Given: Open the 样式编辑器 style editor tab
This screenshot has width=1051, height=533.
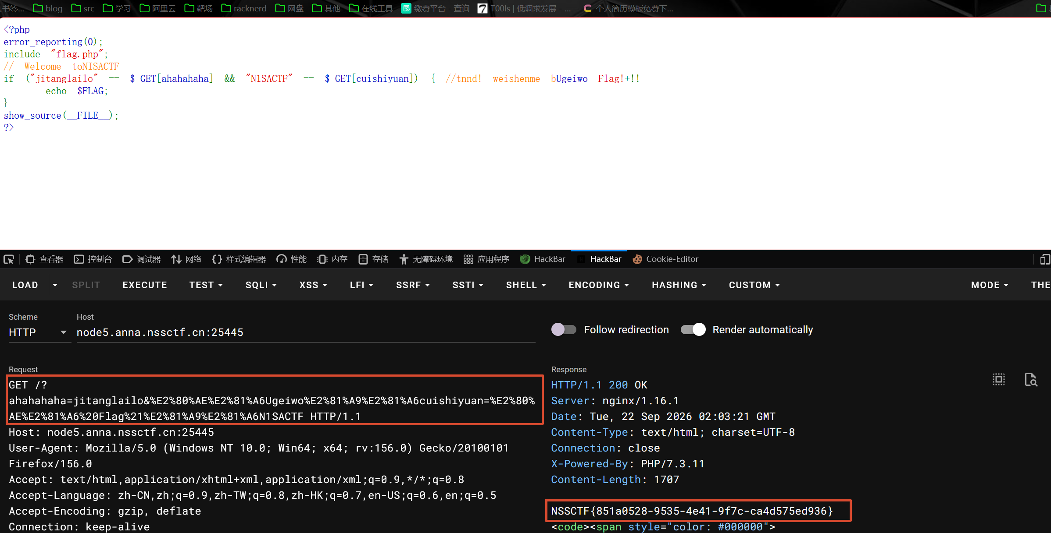Looking at the screenshot, I should click(239, 259).
